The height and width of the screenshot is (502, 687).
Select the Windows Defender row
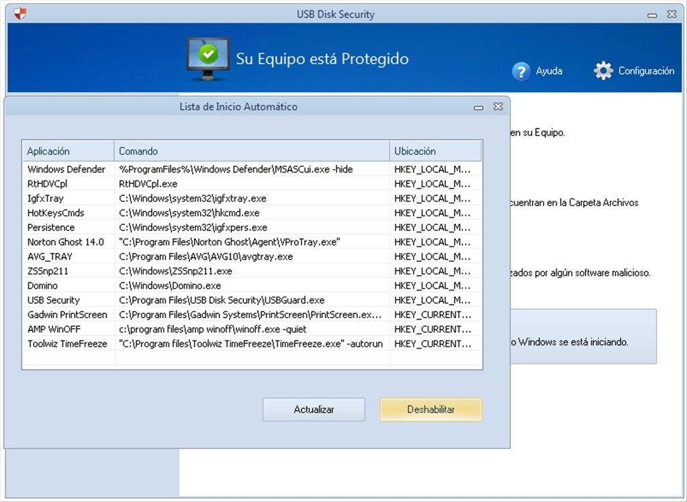pyautogui.click(x=253, y=169)
